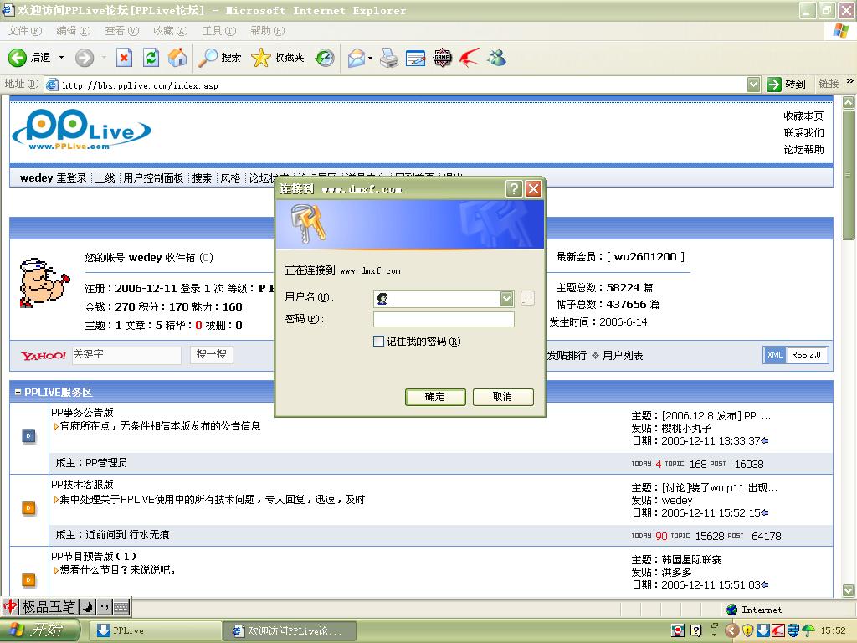This screenshot has height=643, width=857.
Task: Click the Print icon in toolbar
Action: click(x=389, y=58)
